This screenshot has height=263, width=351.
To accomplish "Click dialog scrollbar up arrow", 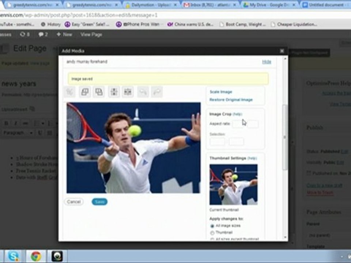I will pyautogui.click(x=285, y=58).
